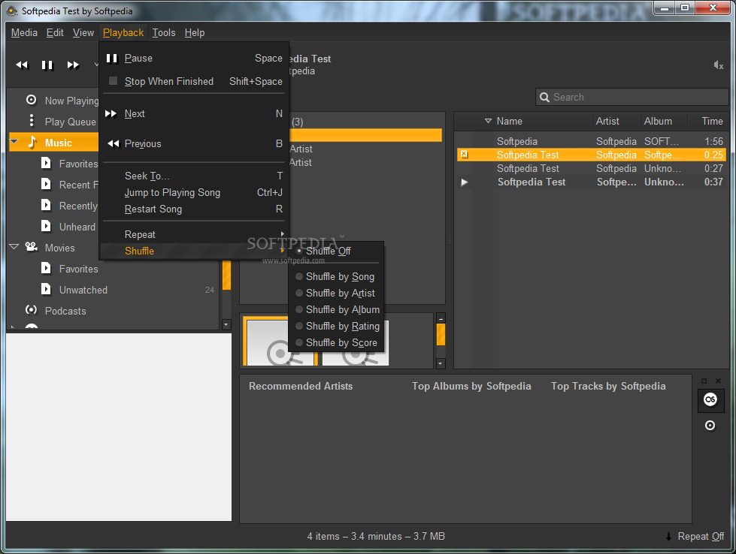The width and height of the screenshot is (736, 554).
Task: Choose Restart Song entry
Action: click(193, 209)
